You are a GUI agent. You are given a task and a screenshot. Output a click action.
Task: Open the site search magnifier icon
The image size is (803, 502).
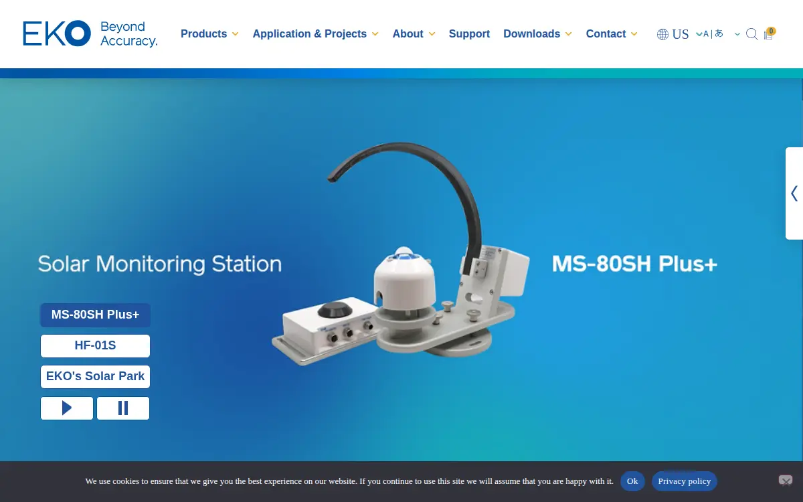coord(751,34)
